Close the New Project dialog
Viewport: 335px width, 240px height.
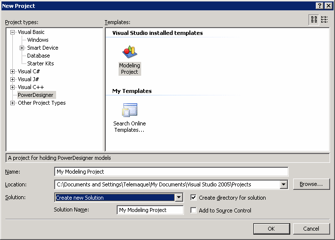[x=329, y=6]
